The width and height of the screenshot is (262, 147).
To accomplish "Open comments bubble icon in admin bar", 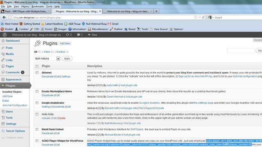I will point(80,35).
